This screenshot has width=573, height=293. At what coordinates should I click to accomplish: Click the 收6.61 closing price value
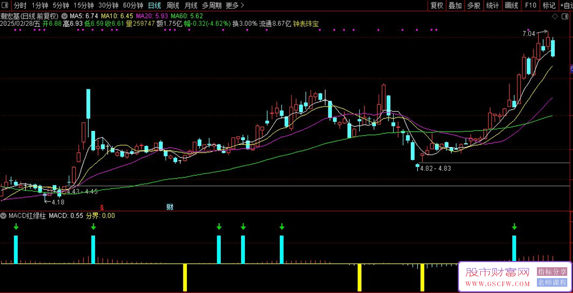pyautogui.click(x=113, y=23)
